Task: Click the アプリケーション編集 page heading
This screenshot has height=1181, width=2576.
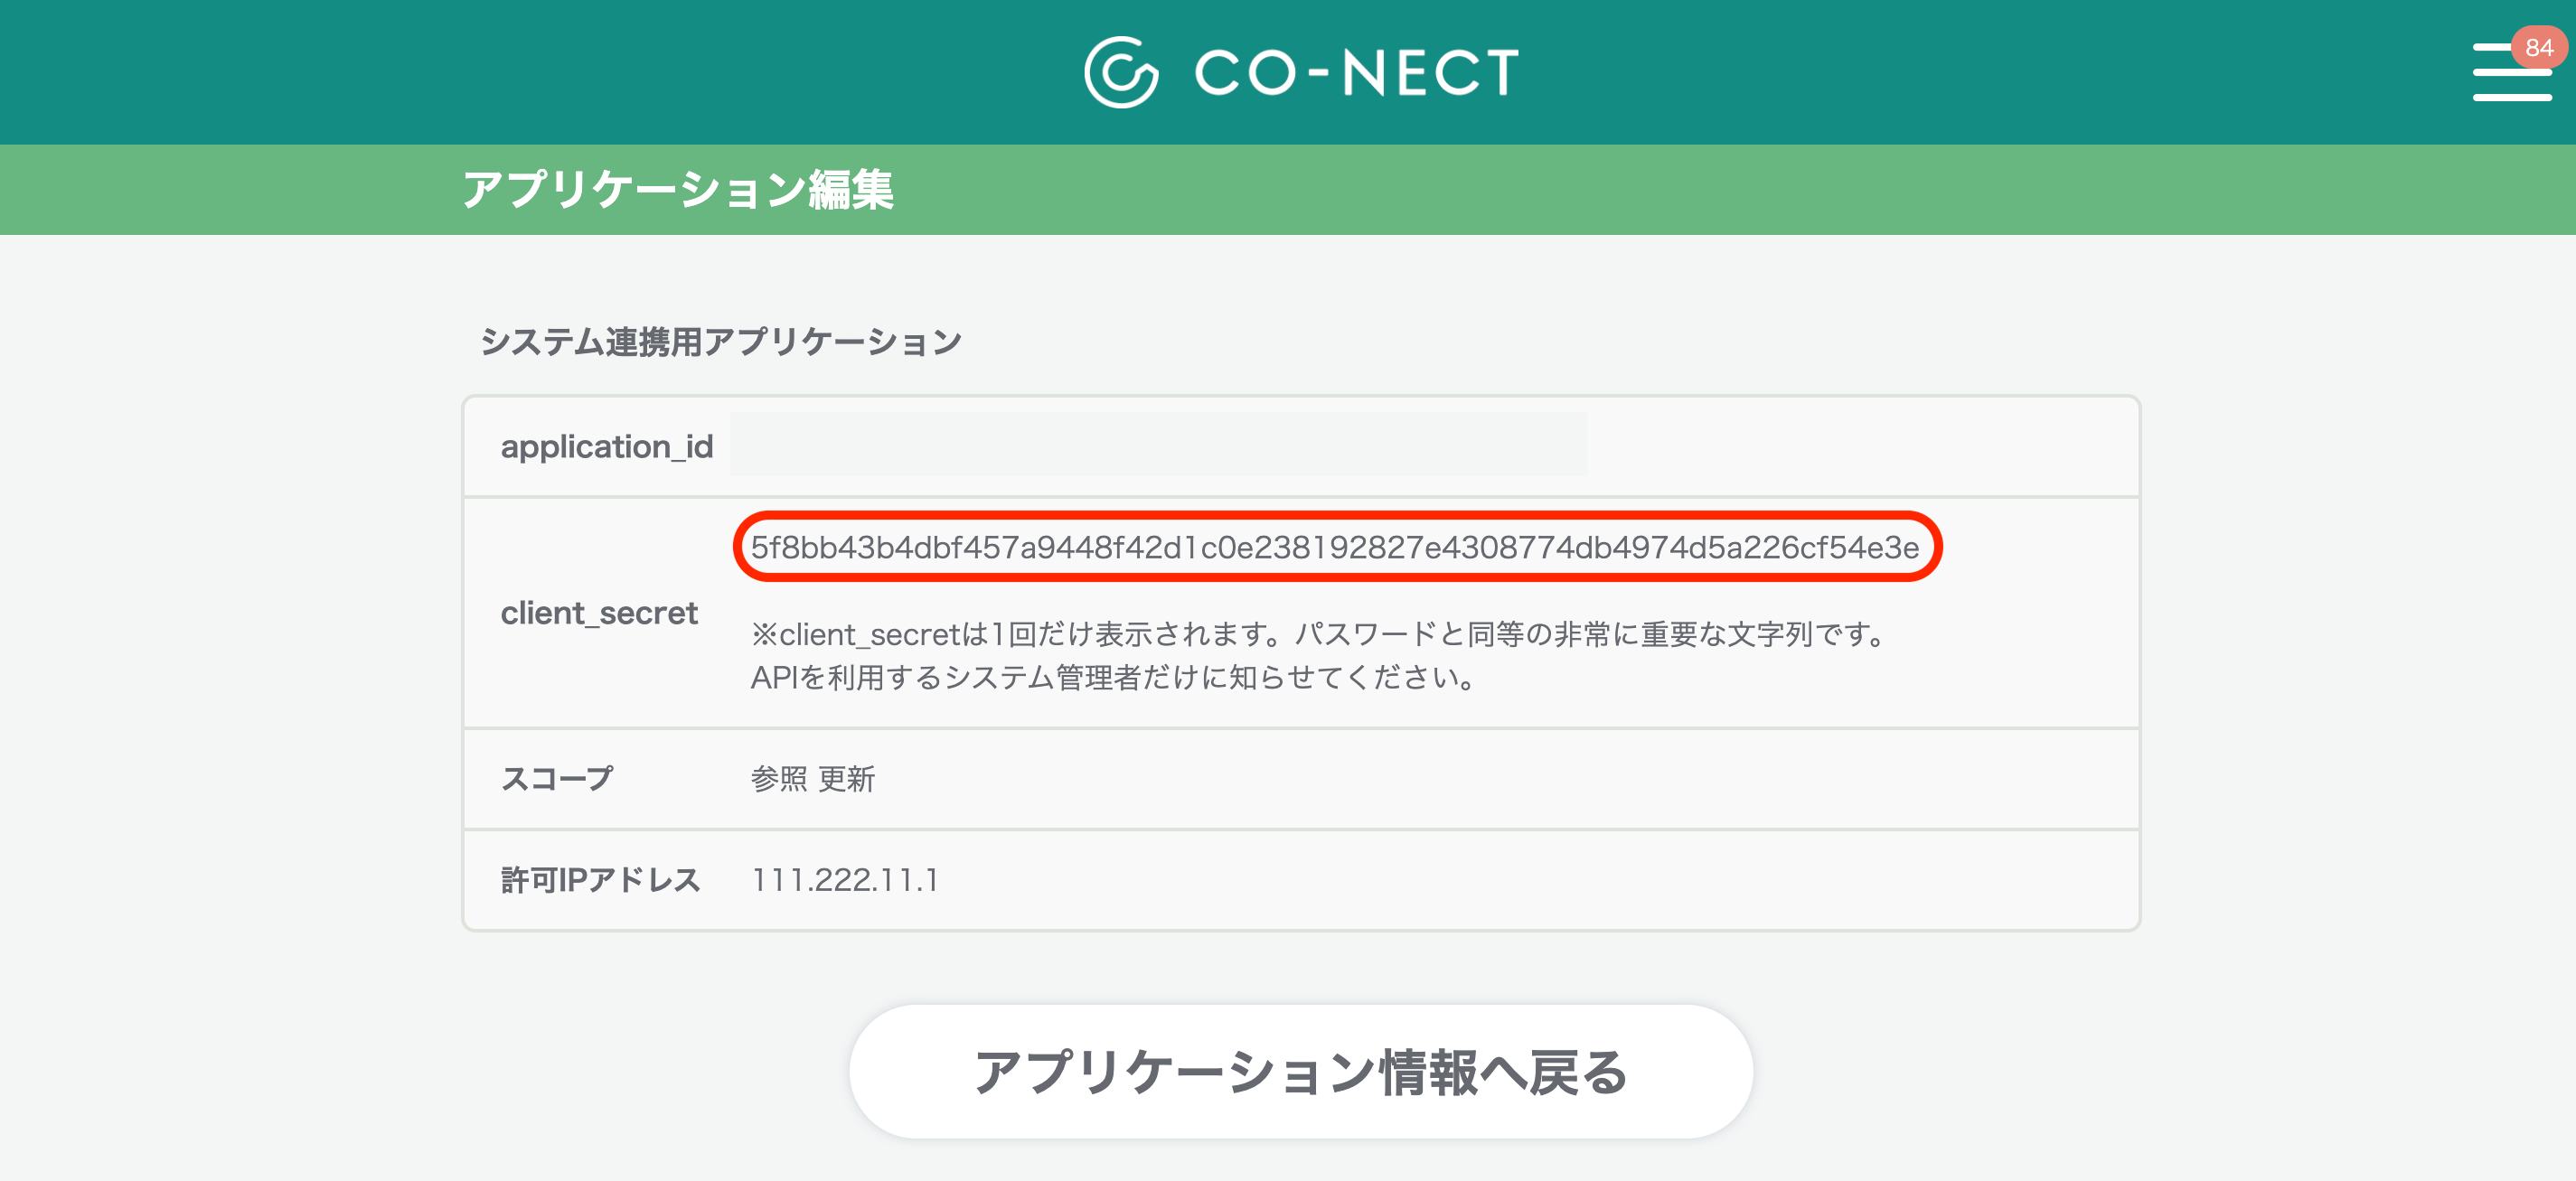Action: (678, 189)
